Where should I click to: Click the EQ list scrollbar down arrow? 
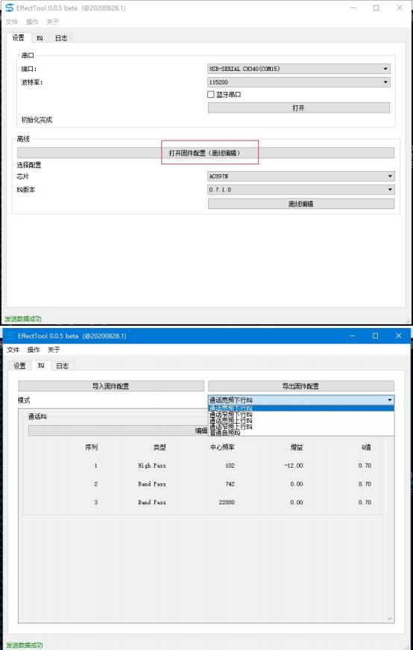click(x=390, y=619)
